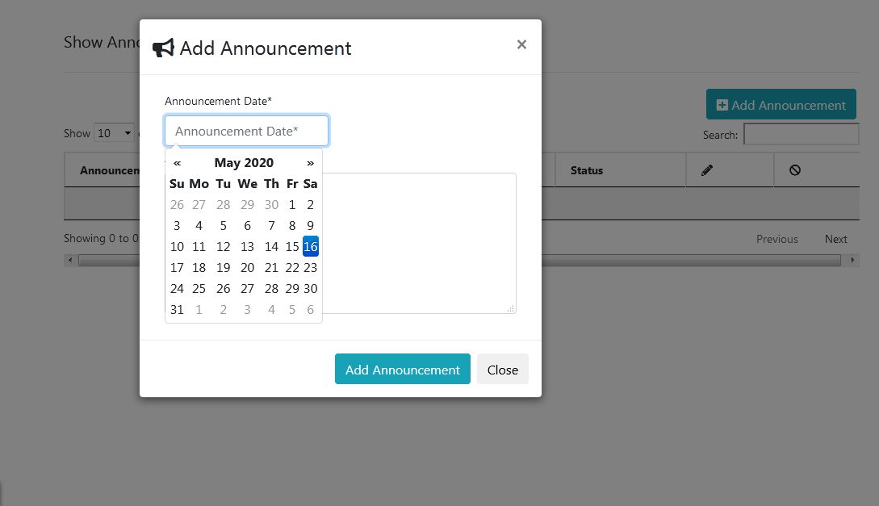Click the Search input field
Image resolution: width=879 pixels, height=506 pixels.
pos(801,134)
